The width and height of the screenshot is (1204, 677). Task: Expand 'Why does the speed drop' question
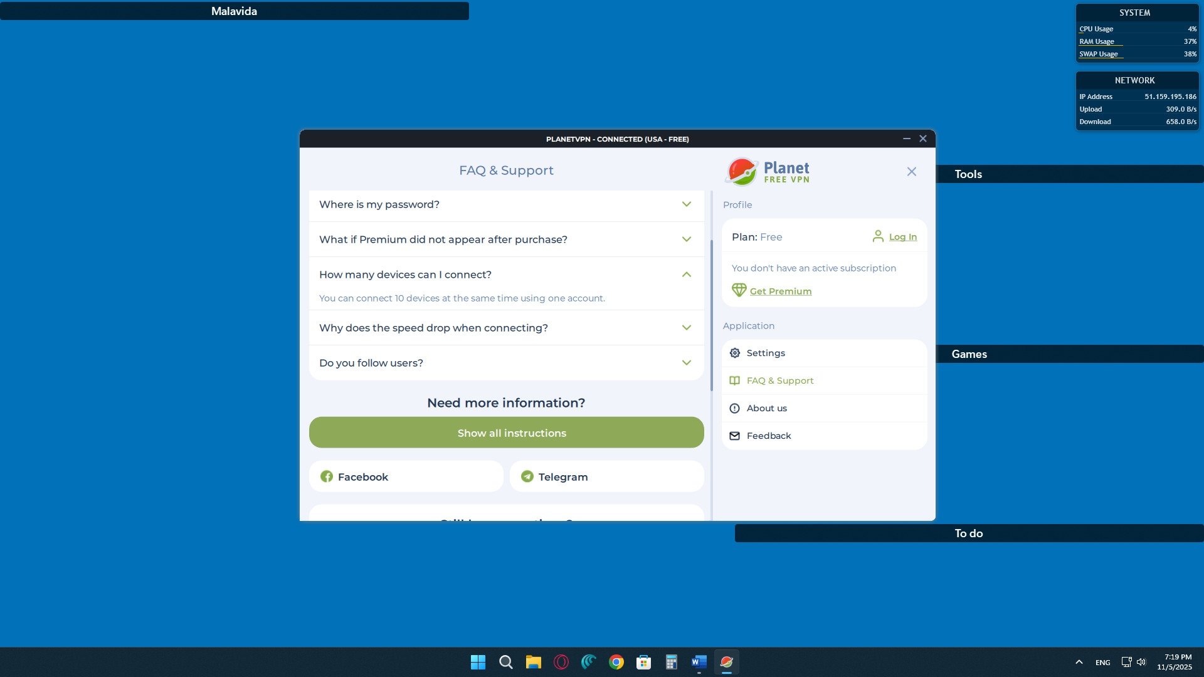(x=506, y=328)
